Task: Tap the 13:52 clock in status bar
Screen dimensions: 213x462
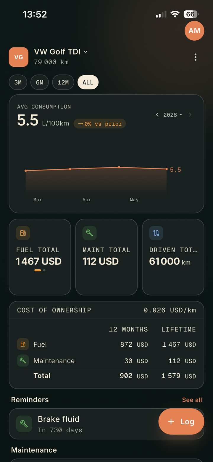Action: coord(35,14)
